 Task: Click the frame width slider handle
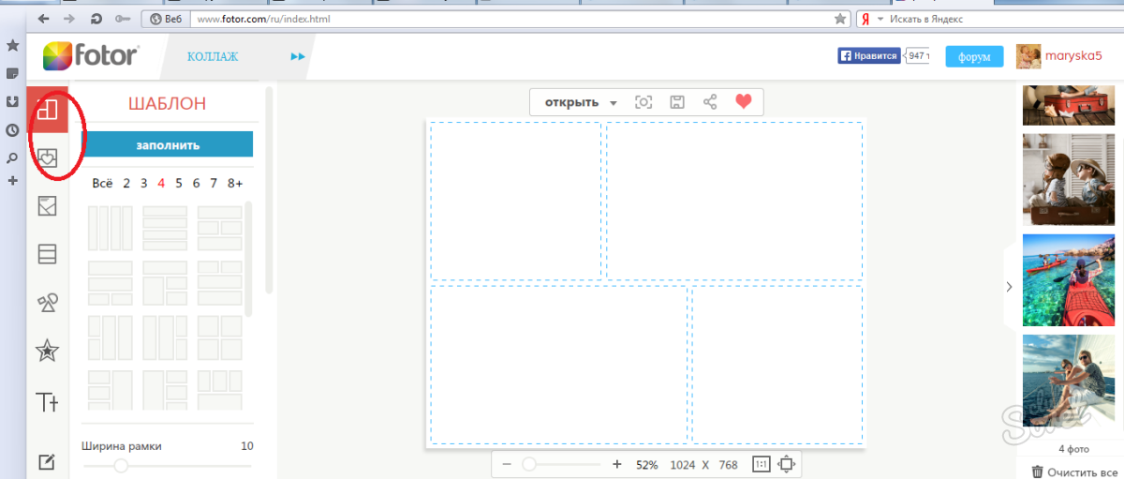[x=121, y=465]
